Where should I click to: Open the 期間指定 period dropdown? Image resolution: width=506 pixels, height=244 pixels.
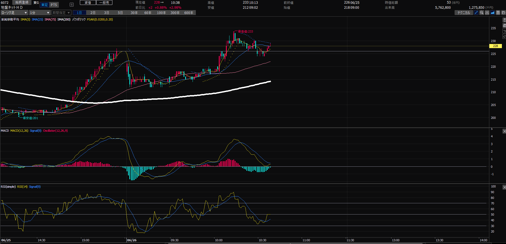61,13
